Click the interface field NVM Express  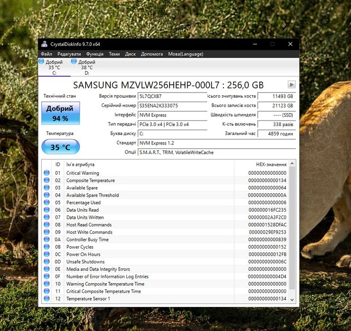pos(172,115)
